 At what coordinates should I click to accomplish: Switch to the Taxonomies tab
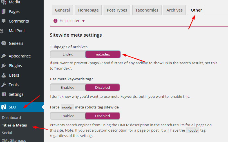147,10
